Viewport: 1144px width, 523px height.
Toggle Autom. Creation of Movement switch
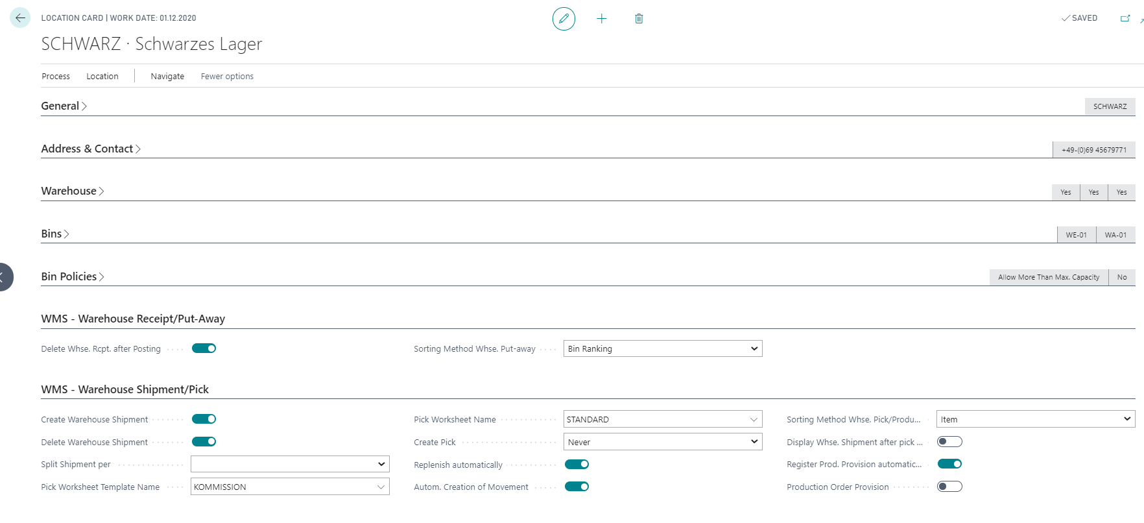(x=577, y=487)
